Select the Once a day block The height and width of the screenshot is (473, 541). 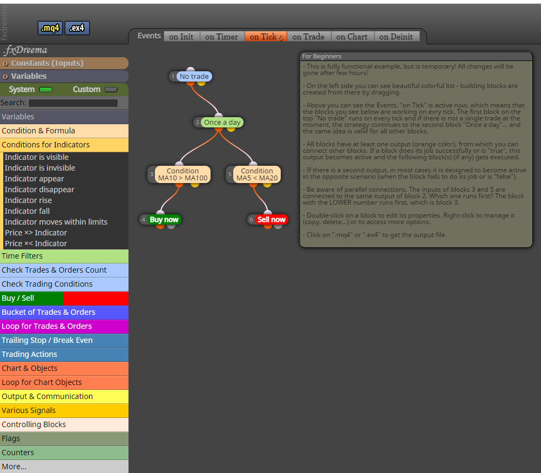click(x=222, y=123)
